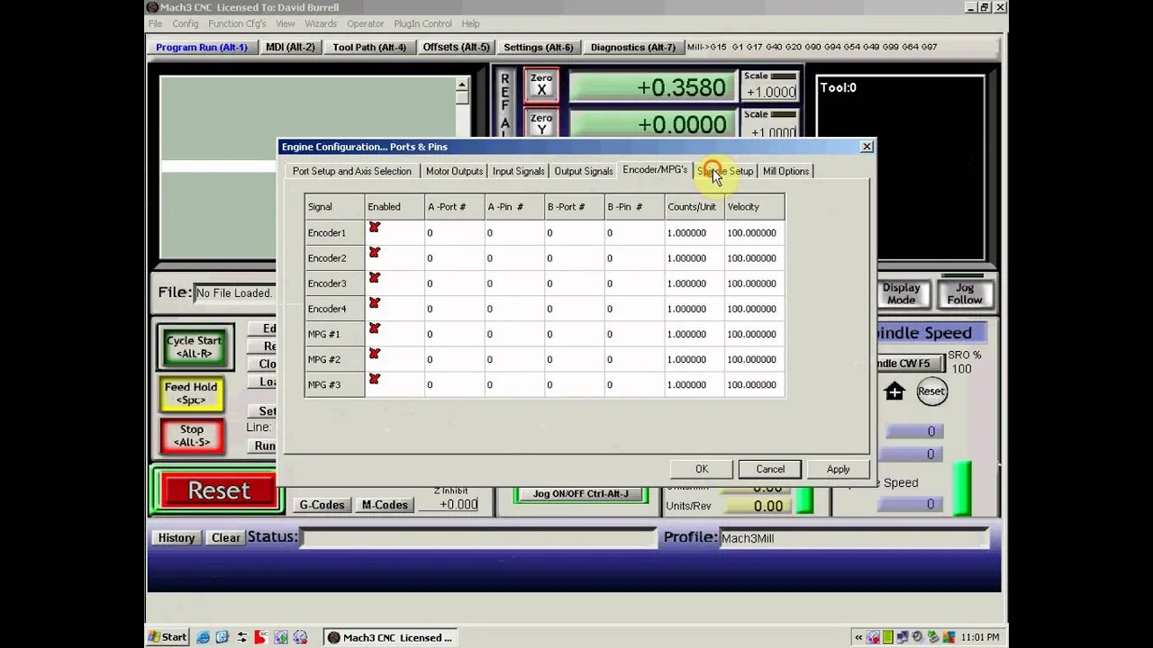Open the Config menu
The height and width of the screenshot is (648, 1153).
click(x=186, y=23)
